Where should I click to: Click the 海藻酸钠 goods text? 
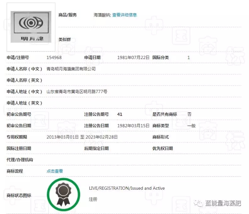click(102, 15)
